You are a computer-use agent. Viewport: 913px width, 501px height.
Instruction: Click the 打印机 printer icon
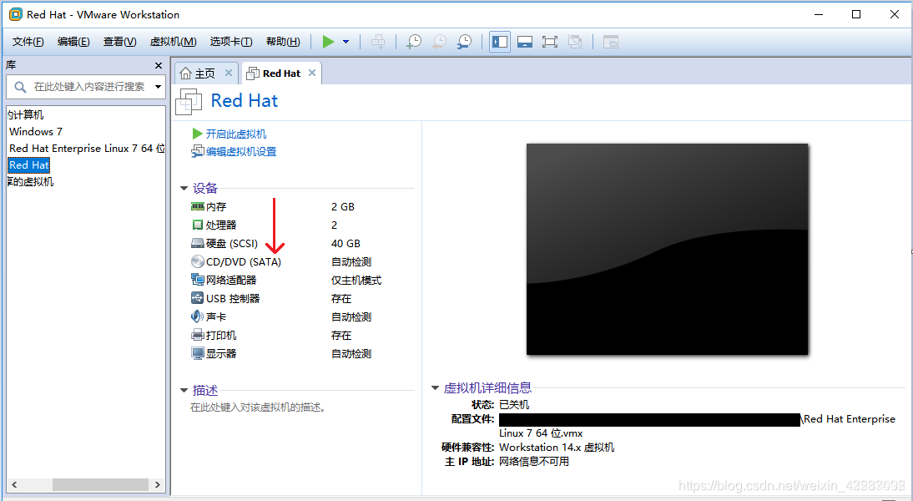pos(198,335)
